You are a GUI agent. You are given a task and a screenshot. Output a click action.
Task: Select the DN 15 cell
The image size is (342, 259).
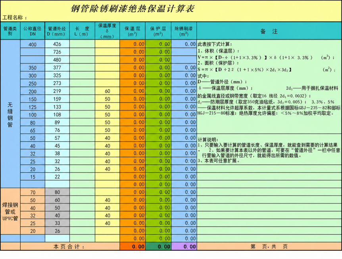[x=33, y=177]
